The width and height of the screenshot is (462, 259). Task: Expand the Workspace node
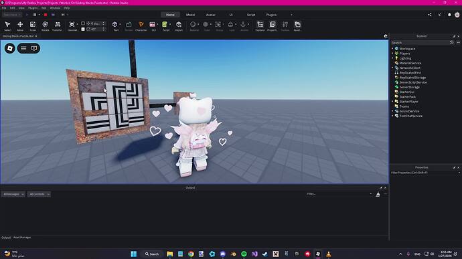(392, 49)
